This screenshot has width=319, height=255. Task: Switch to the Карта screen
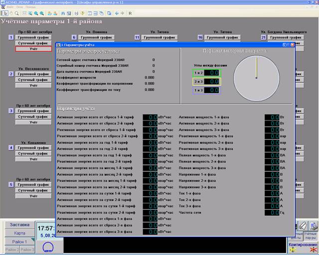19,233
